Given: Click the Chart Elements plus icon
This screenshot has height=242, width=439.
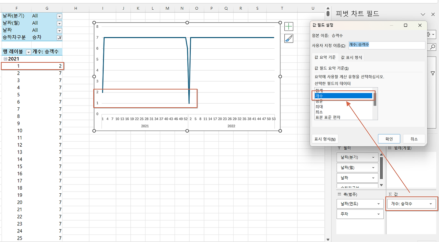Looking at the screenshot, I should click(x=288, y=26).
